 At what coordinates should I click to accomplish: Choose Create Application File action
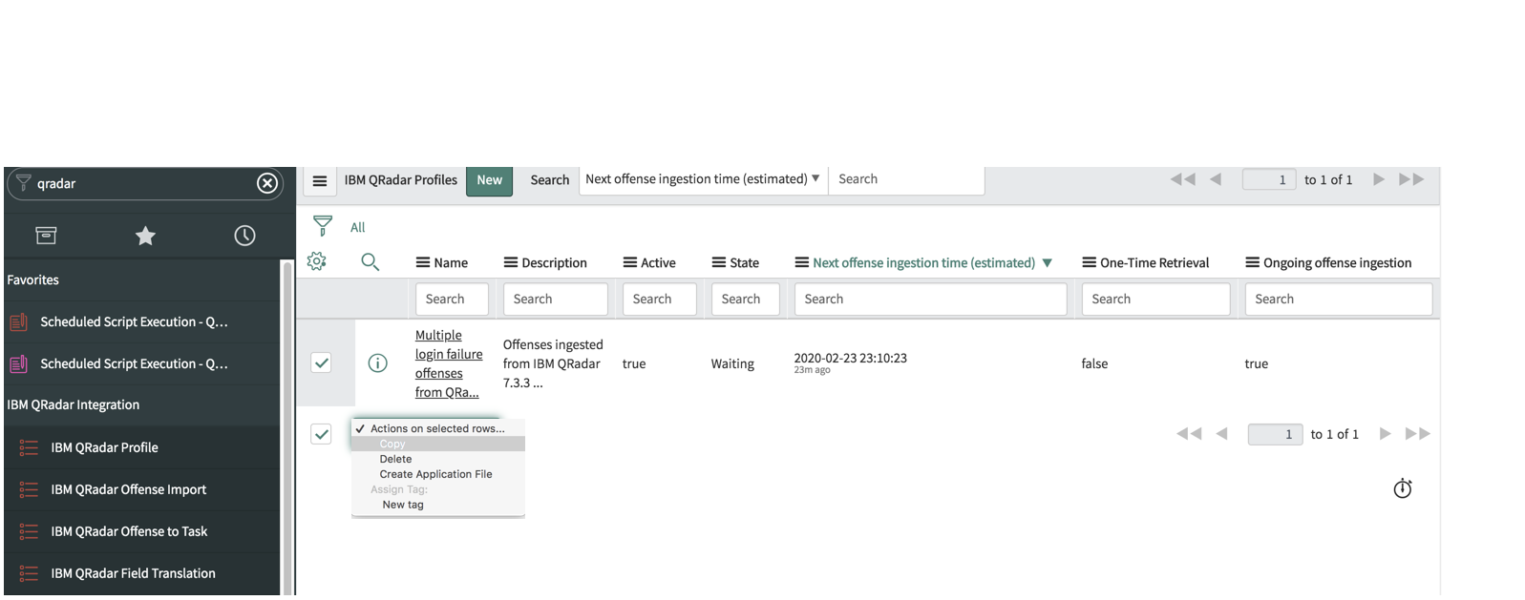point(438,474)
